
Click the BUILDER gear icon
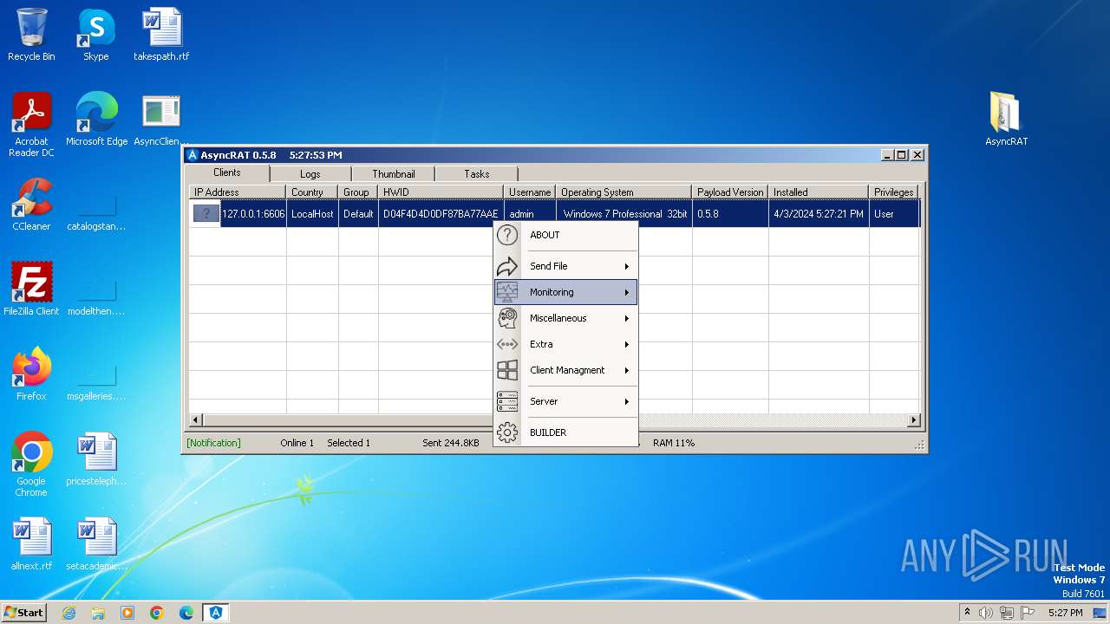(x=507, y=432)
